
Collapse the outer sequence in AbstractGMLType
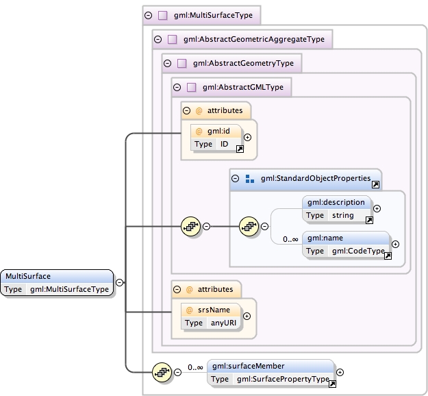206,226
